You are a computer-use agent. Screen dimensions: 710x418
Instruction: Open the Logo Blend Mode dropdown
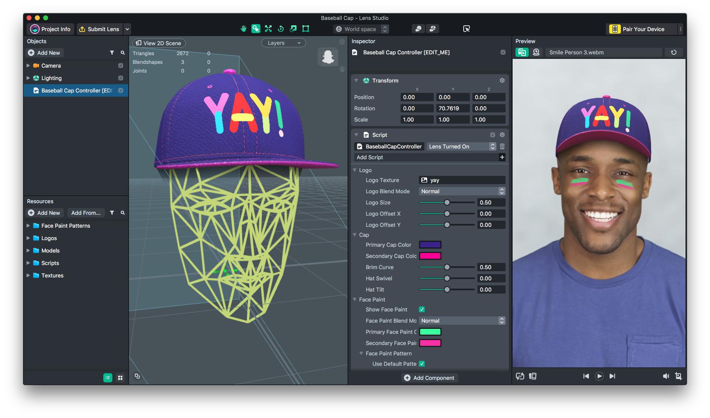(462, 191)
